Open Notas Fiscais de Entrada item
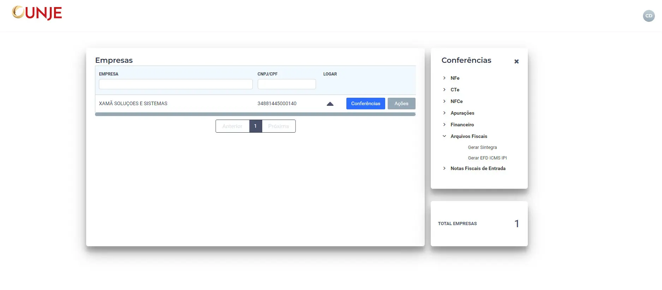Screen dimensions: 662x290 pyautogui.click(x=478, y=168)
